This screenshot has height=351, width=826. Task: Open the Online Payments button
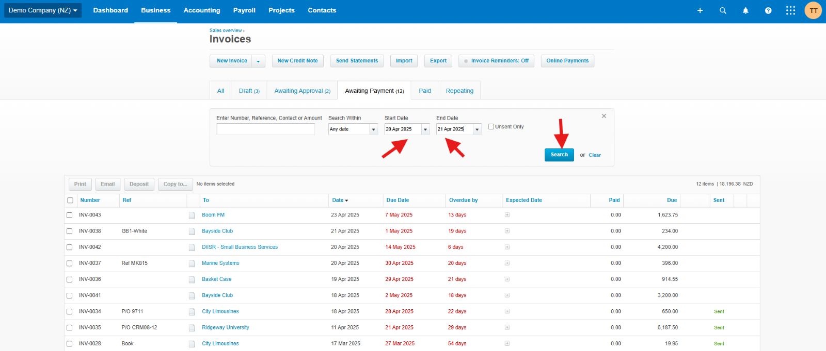tap(567, 61)
